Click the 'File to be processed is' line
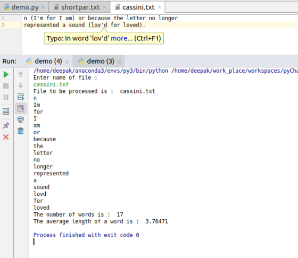The height and width of the screenshot is (258, 298). point(94,91)
